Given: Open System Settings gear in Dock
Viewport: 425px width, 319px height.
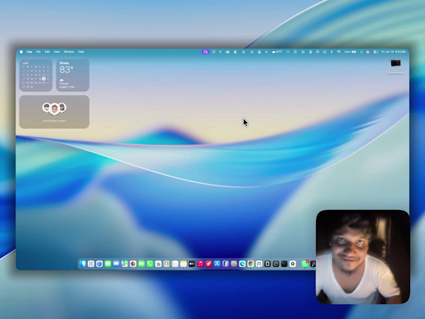Looking at the screenshot, I should (x=234, y=264).
